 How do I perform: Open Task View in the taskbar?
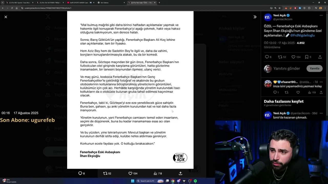[x=167, y=181]
